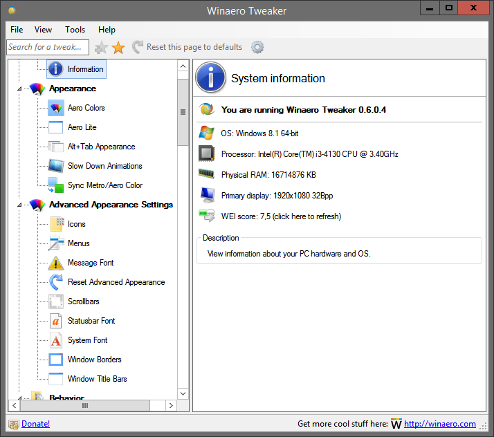
Task: Open the Help menu
Action: (x=107, y=30)
